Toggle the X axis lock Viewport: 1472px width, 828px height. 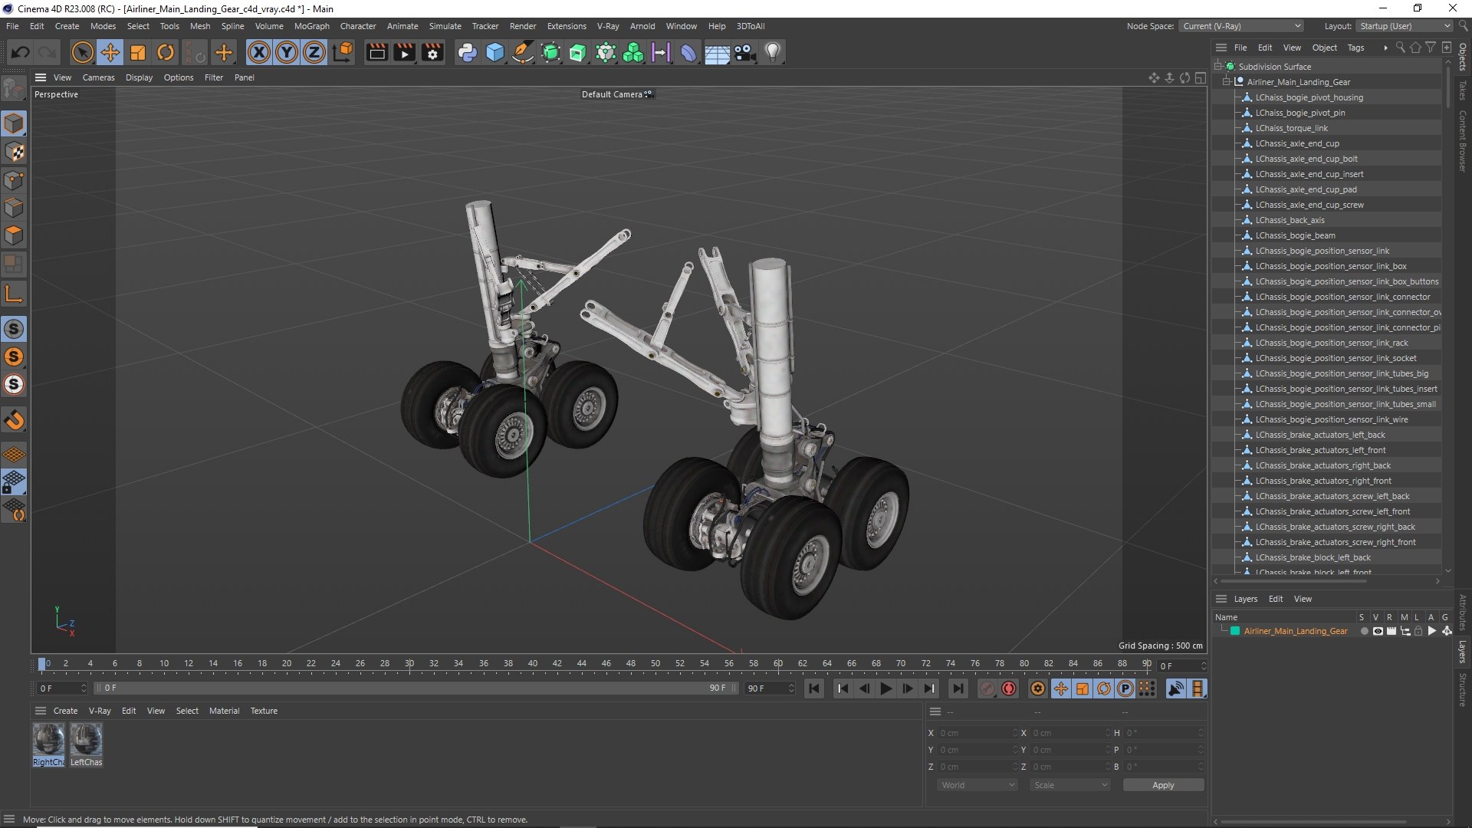pos(259,52)
